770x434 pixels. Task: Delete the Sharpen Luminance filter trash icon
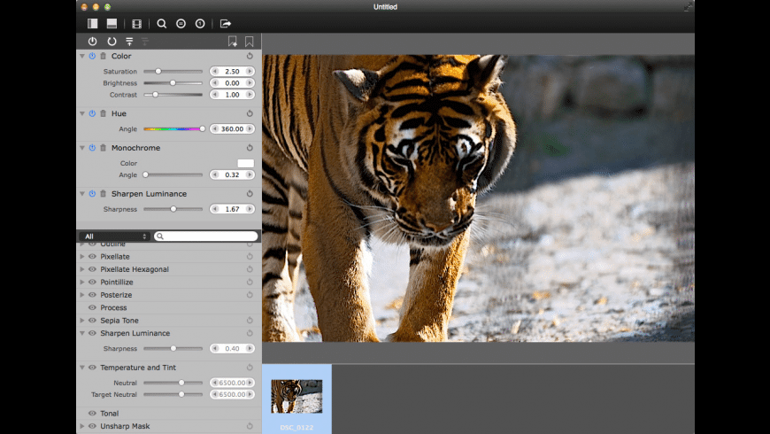(x=104, y=194)
